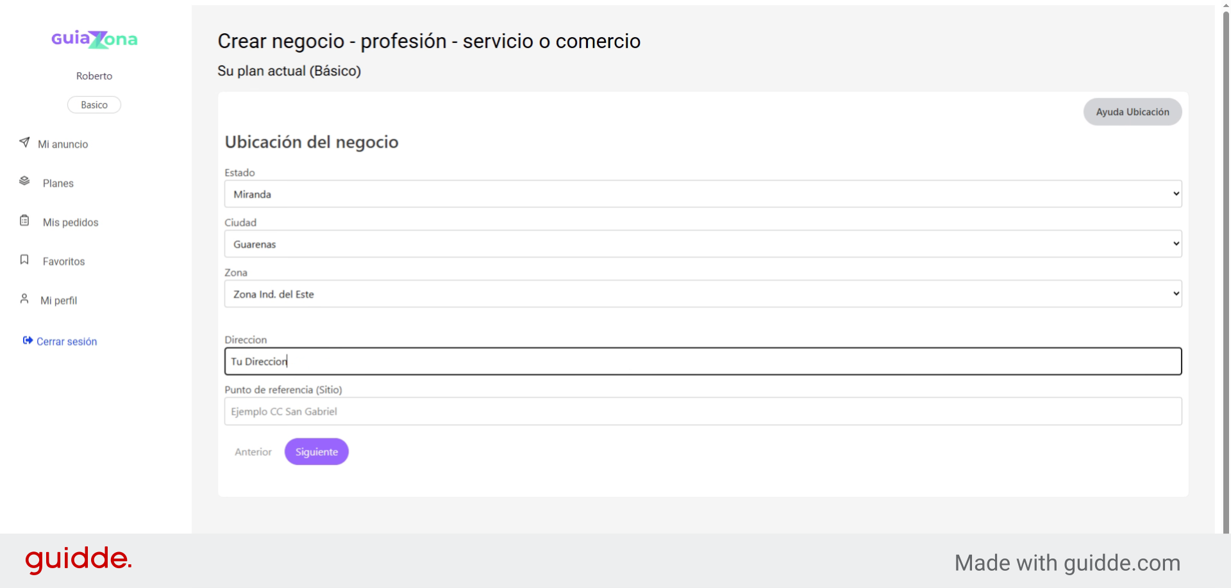The image size is (1231, 588).
Task: Click the bookmark icon beside Favoritos
Action: point(24,259)
